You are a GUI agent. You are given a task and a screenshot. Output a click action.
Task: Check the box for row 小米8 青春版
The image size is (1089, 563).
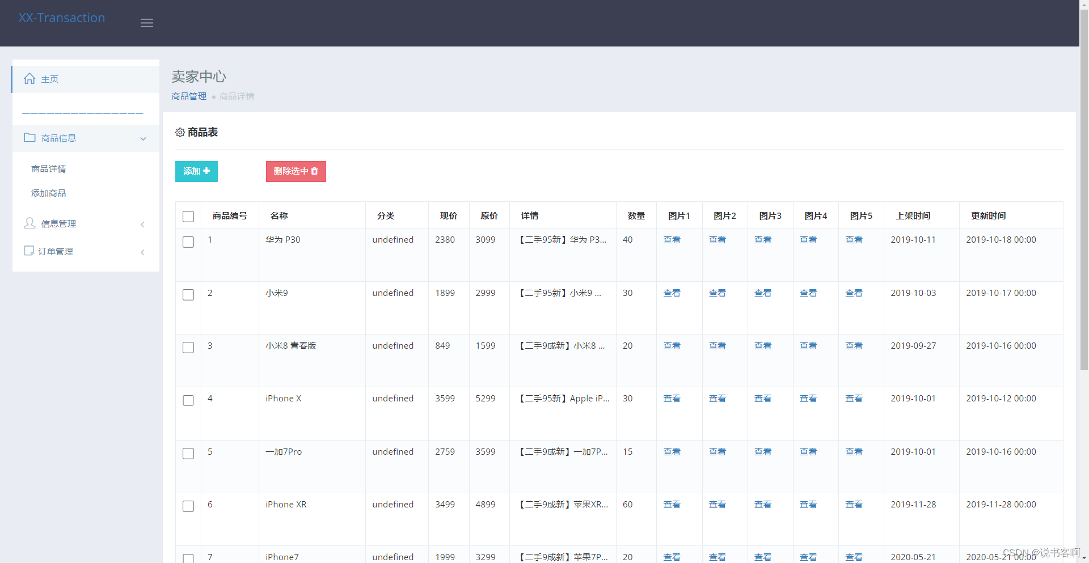click(x=188, y=348)
